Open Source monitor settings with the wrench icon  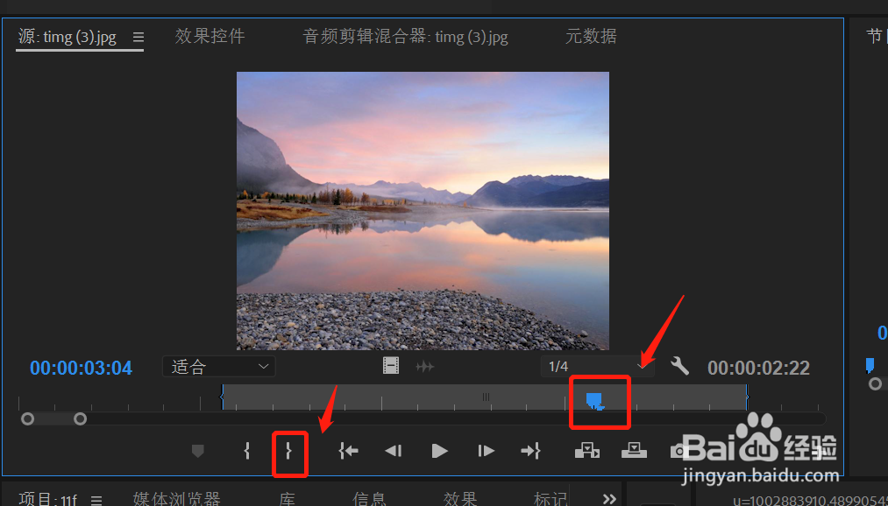[x=679, y=366]
